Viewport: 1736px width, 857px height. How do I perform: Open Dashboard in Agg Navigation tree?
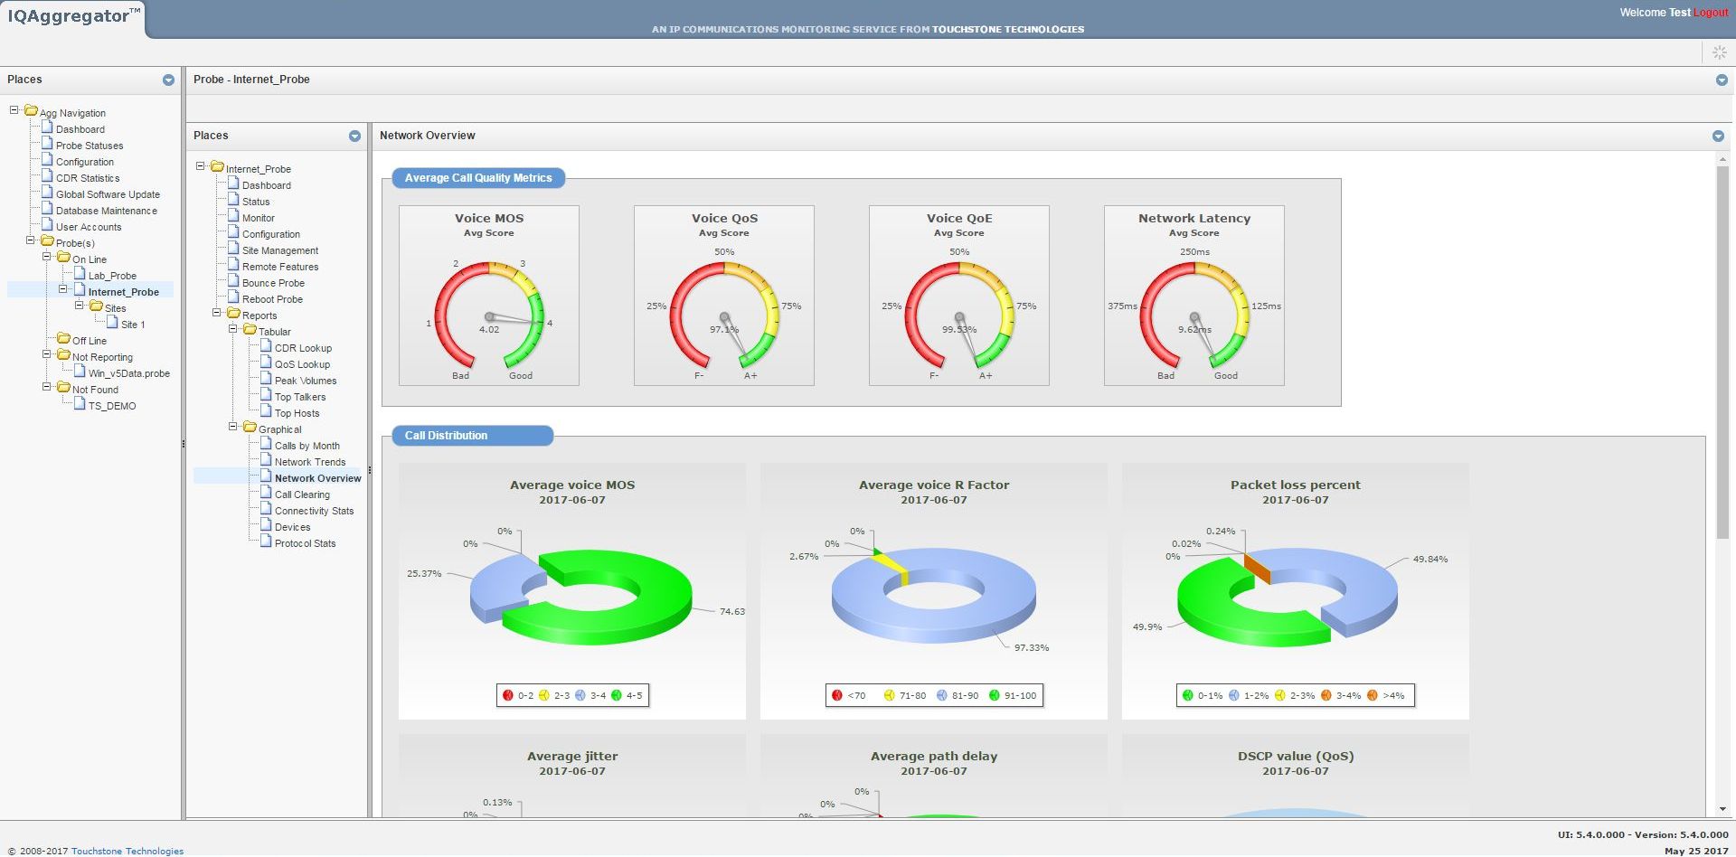(x=80, y=129)
